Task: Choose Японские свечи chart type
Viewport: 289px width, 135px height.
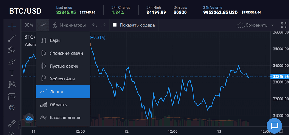Action: (x=63, y=53)
